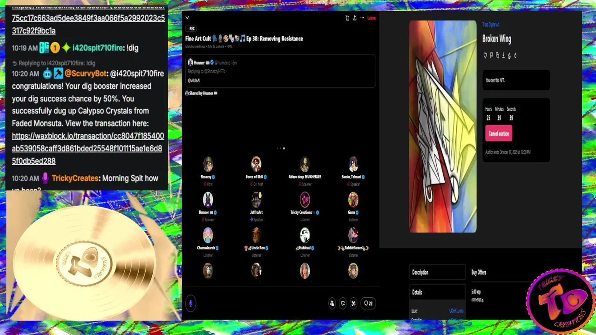Click the heart favorite icon under Broken Wing
Image resolution: width=596 pixels, height=335 pixels.
click(485, 55)
